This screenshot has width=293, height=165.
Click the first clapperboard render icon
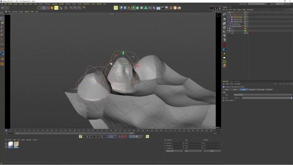(x=212, y=8)
